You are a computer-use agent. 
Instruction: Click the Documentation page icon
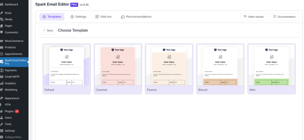275,17
